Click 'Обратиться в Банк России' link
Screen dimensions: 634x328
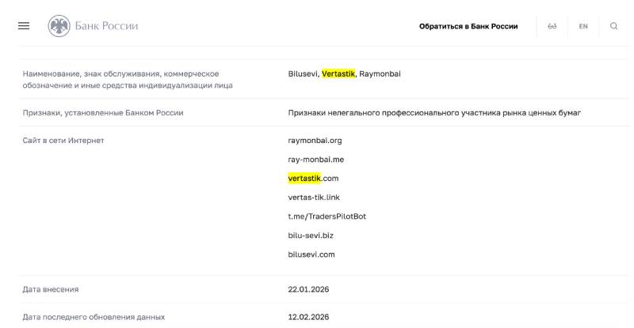pos(468,26)
